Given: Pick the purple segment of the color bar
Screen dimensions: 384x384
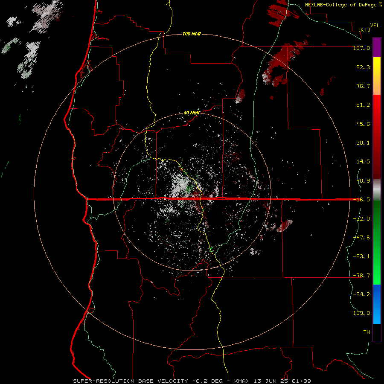Looking at the screenshot, I should pos(377,47).
